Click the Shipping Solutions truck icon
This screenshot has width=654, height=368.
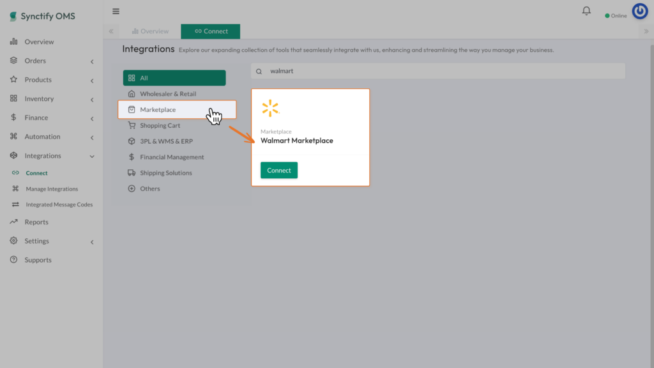click(x=132, y=172)
